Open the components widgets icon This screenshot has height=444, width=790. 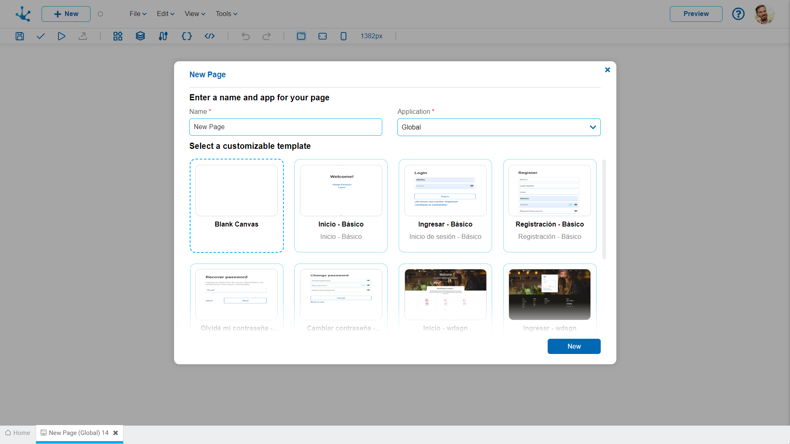118,36
